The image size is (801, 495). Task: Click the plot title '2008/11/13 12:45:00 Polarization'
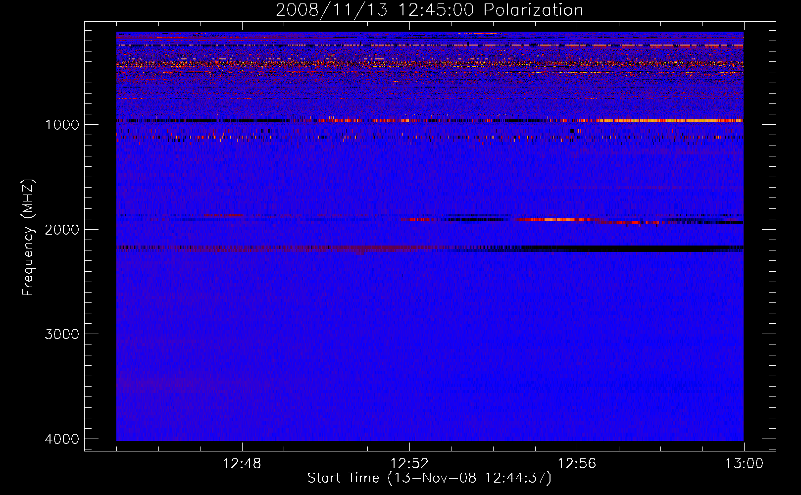429,10
